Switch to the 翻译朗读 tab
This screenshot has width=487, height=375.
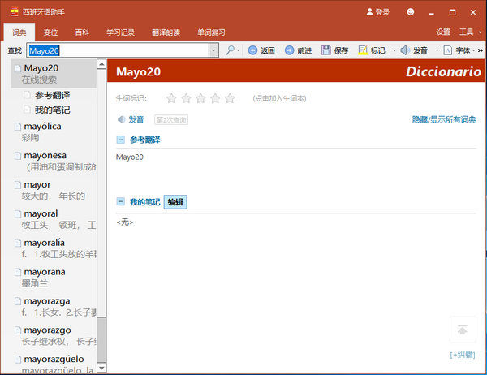click(167, 32)
